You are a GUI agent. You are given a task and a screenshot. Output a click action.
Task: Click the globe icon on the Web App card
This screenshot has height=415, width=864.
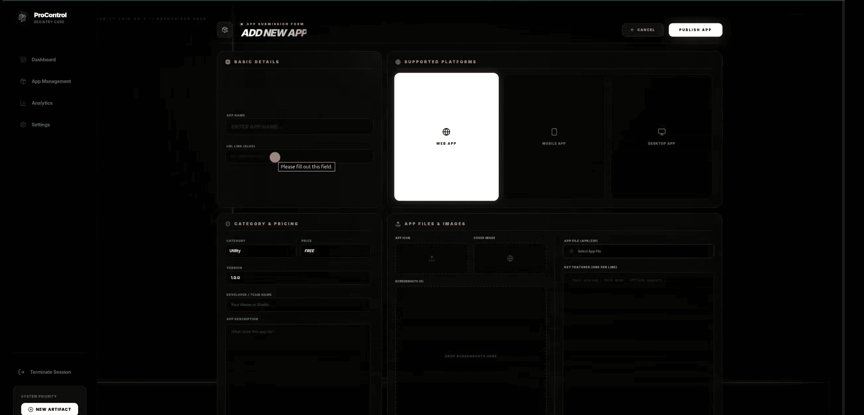click(x=446, y=132)
